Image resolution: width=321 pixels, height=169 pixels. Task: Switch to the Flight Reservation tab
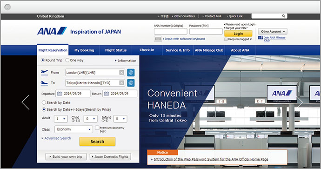click(x=53, y=50)
